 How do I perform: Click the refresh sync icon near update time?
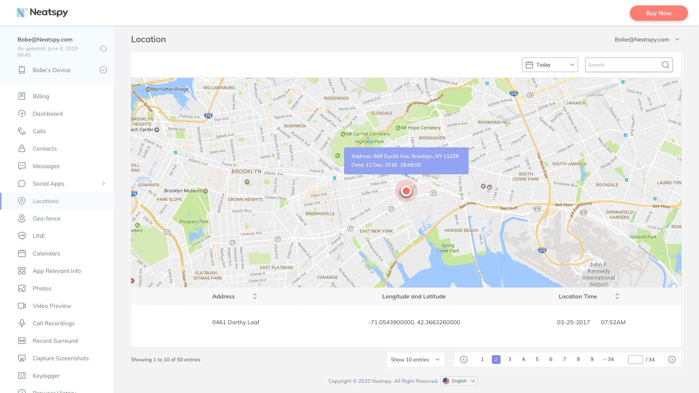tap(103, 49)
